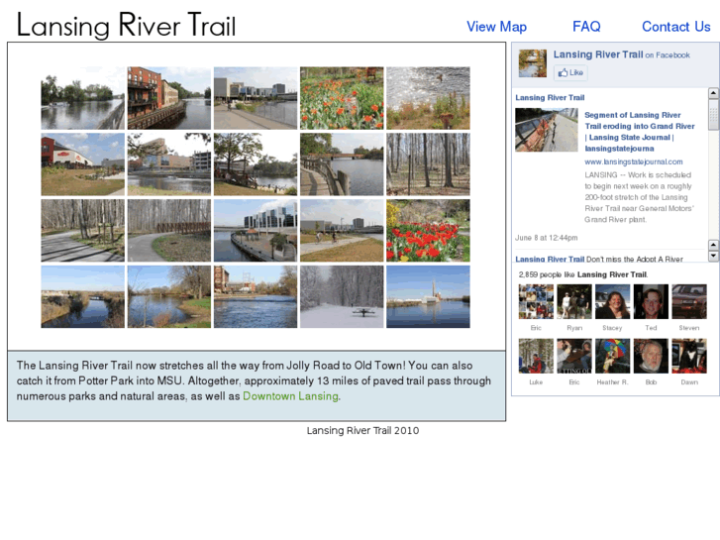The width and height of the screenshot is (720, 540).
Task: Visit www.lansingstatejournal.com link
Action: point(633,162)
